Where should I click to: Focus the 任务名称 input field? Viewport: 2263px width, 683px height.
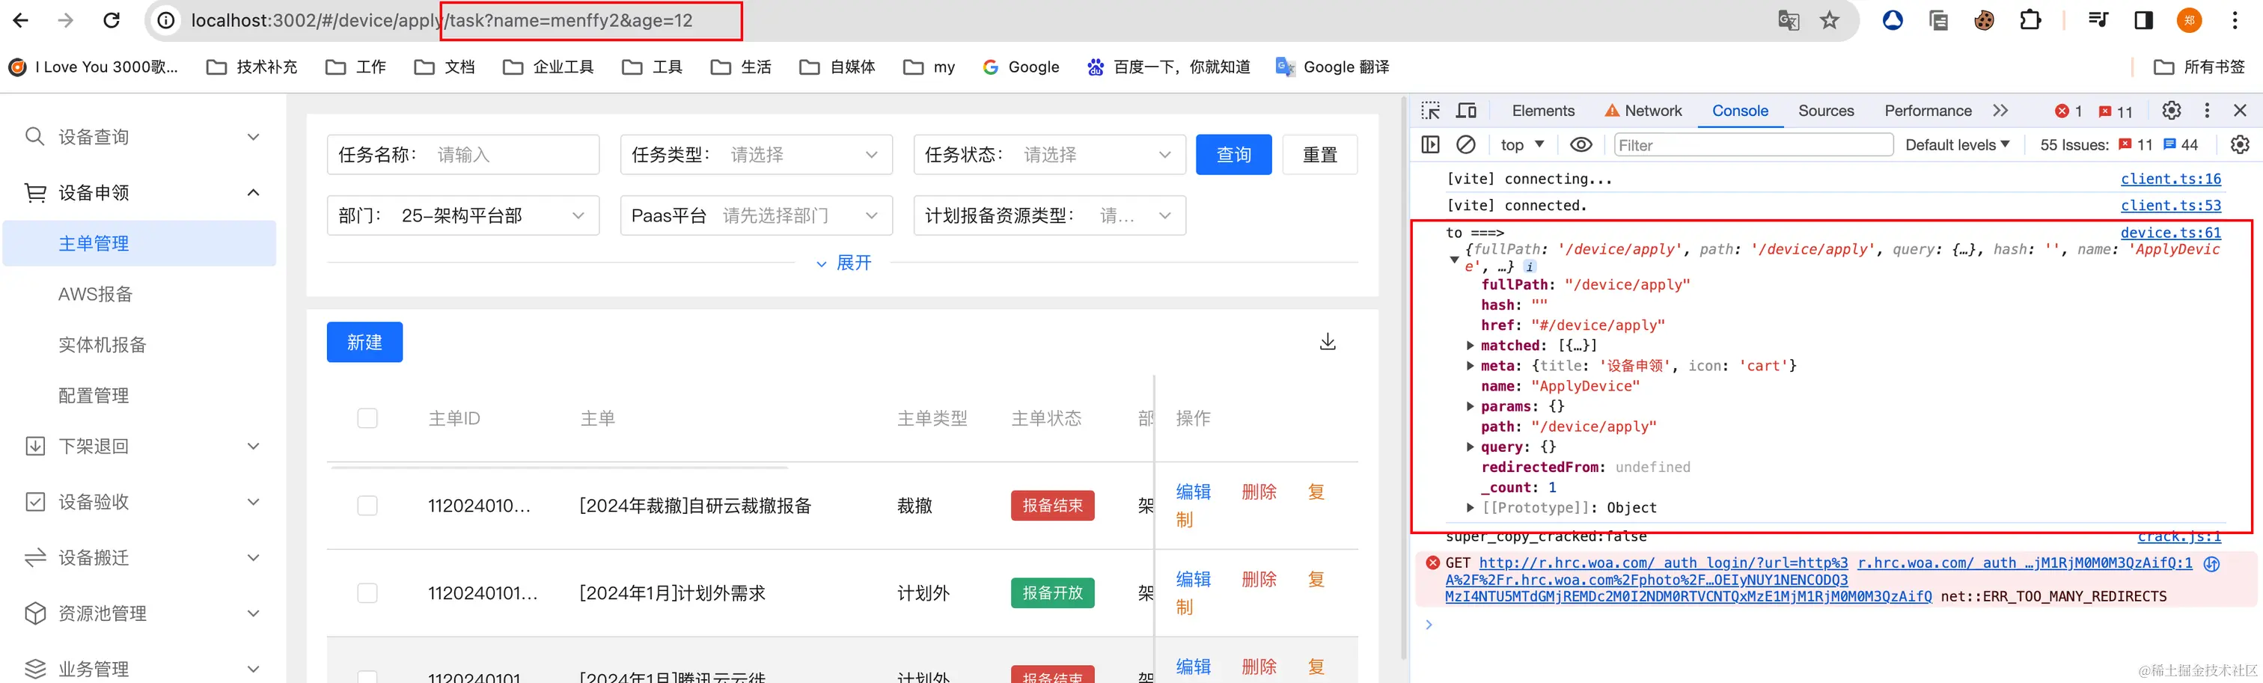[x=463, y=155]
